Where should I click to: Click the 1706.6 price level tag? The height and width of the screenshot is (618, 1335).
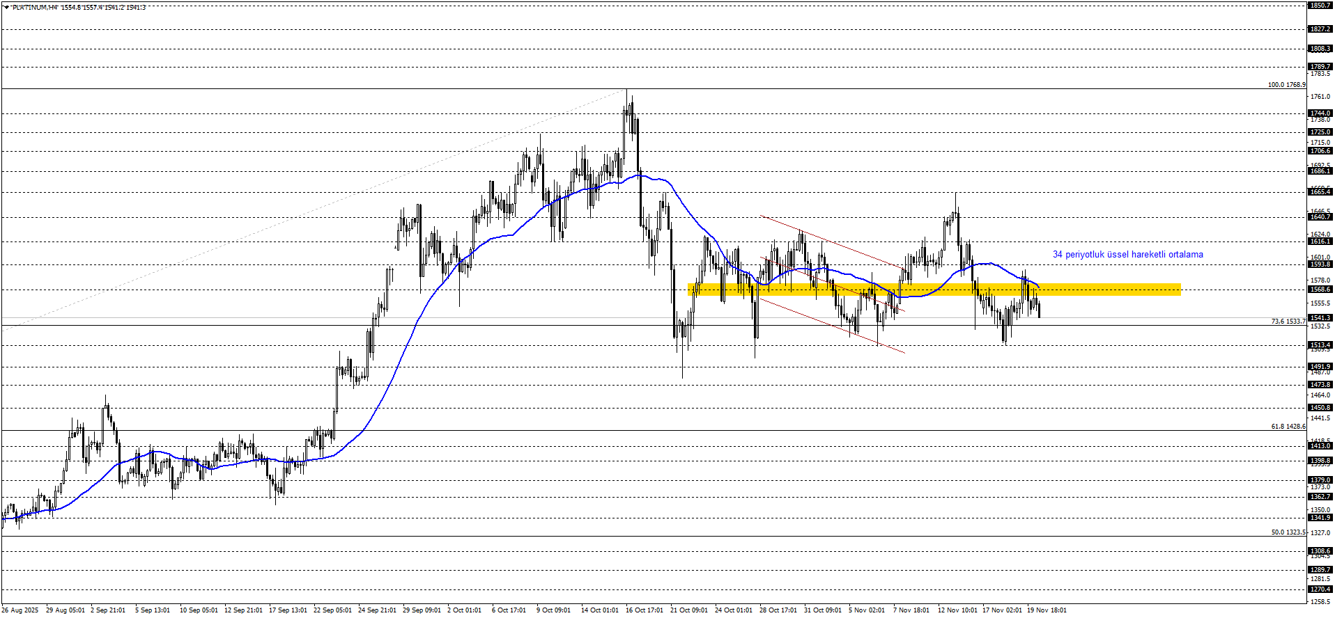(x=1320, y=151)
